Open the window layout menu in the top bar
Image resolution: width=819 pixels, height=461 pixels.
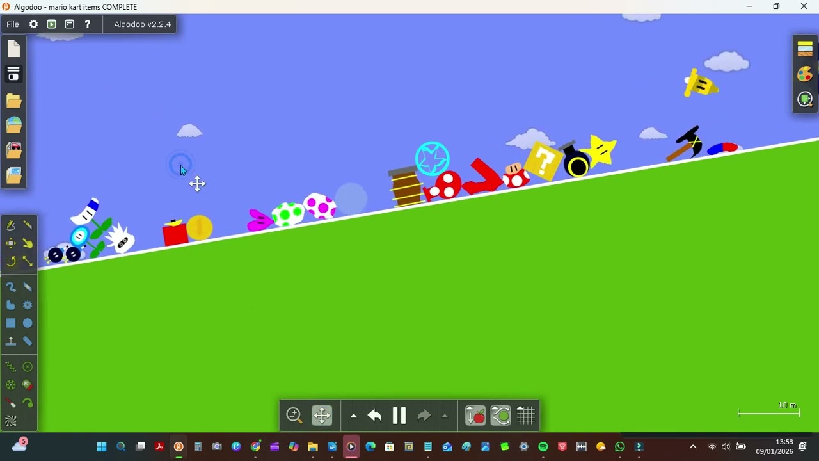pyautogui.click(x=69, y=24)
